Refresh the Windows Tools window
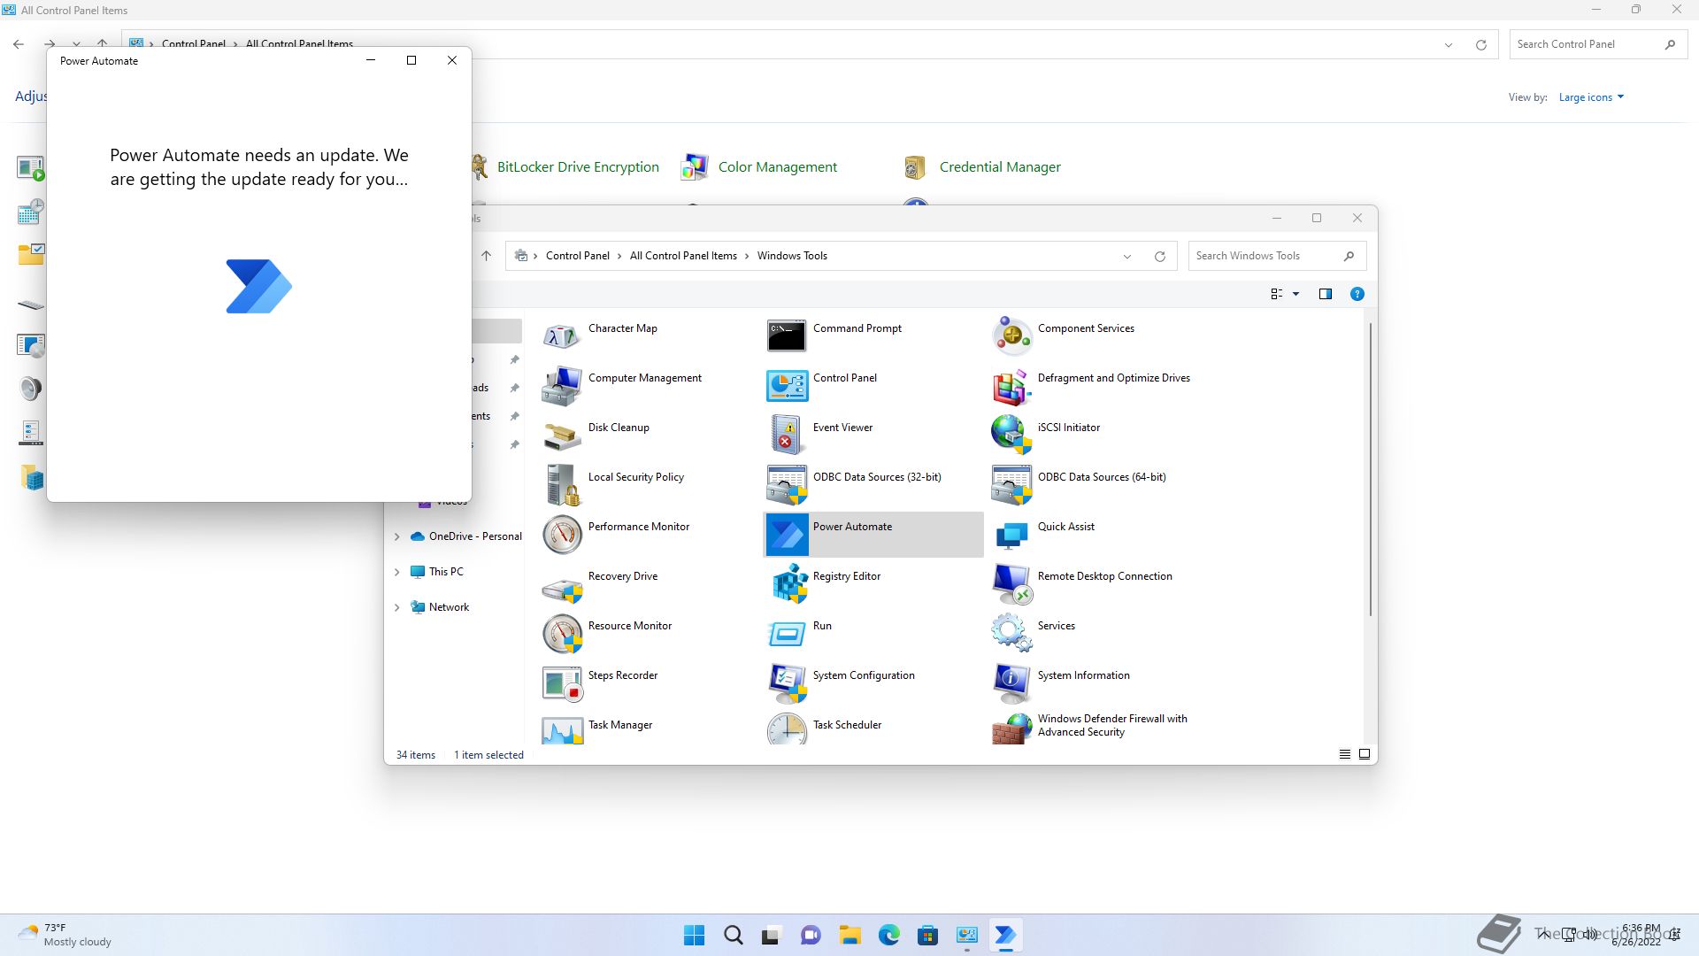The image size is (1699, 956). point(1159,256)
